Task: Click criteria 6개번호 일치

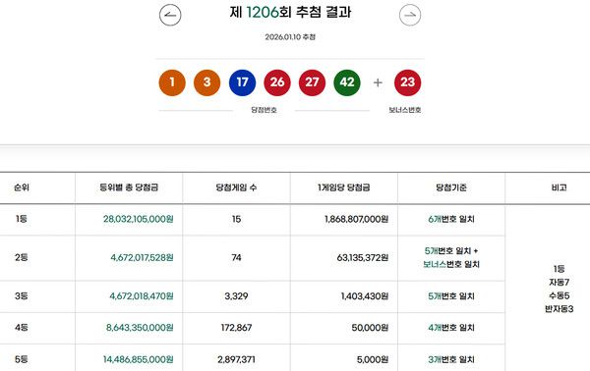Action: click(451, 219)
